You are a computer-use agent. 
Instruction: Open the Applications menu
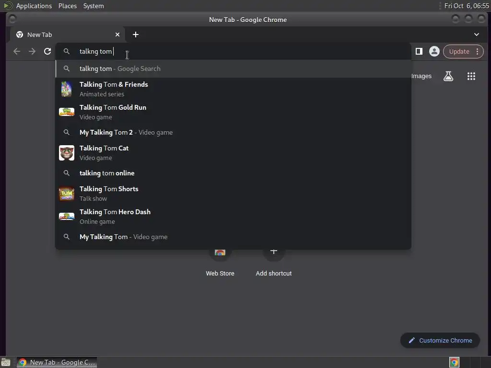(34, 6)
